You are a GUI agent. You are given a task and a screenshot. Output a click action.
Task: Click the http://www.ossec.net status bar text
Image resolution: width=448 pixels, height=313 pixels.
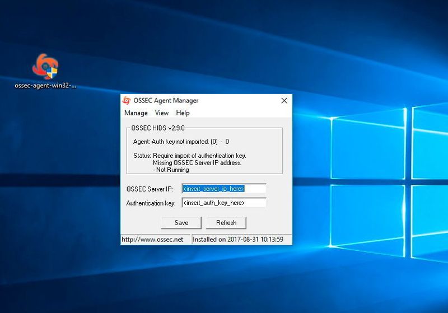click(152, 240)
